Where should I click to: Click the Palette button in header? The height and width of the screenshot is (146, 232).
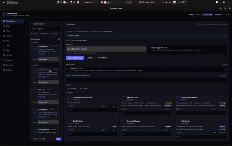coord(192,14)
